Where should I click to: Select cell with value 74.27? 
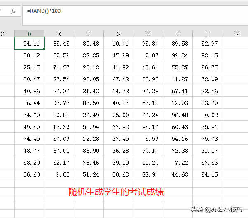(59, 67)
